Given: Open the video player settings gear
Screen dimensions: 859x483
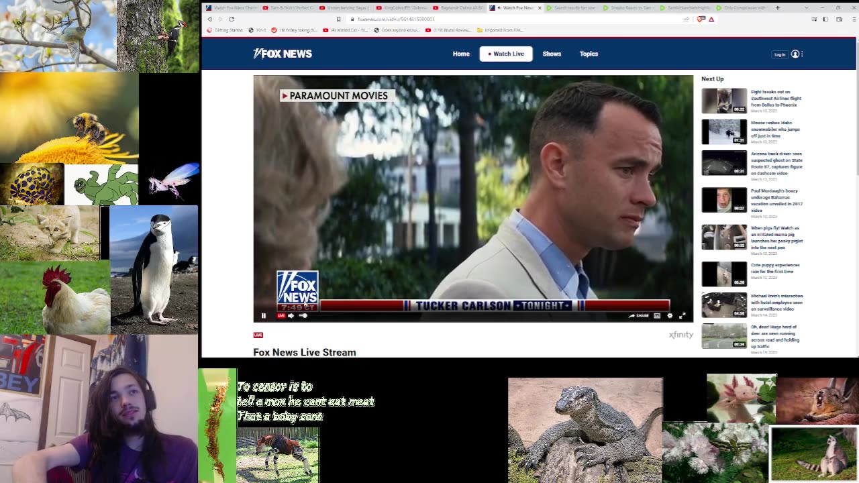Looking at the screenshot, I should tap(669, 315).
